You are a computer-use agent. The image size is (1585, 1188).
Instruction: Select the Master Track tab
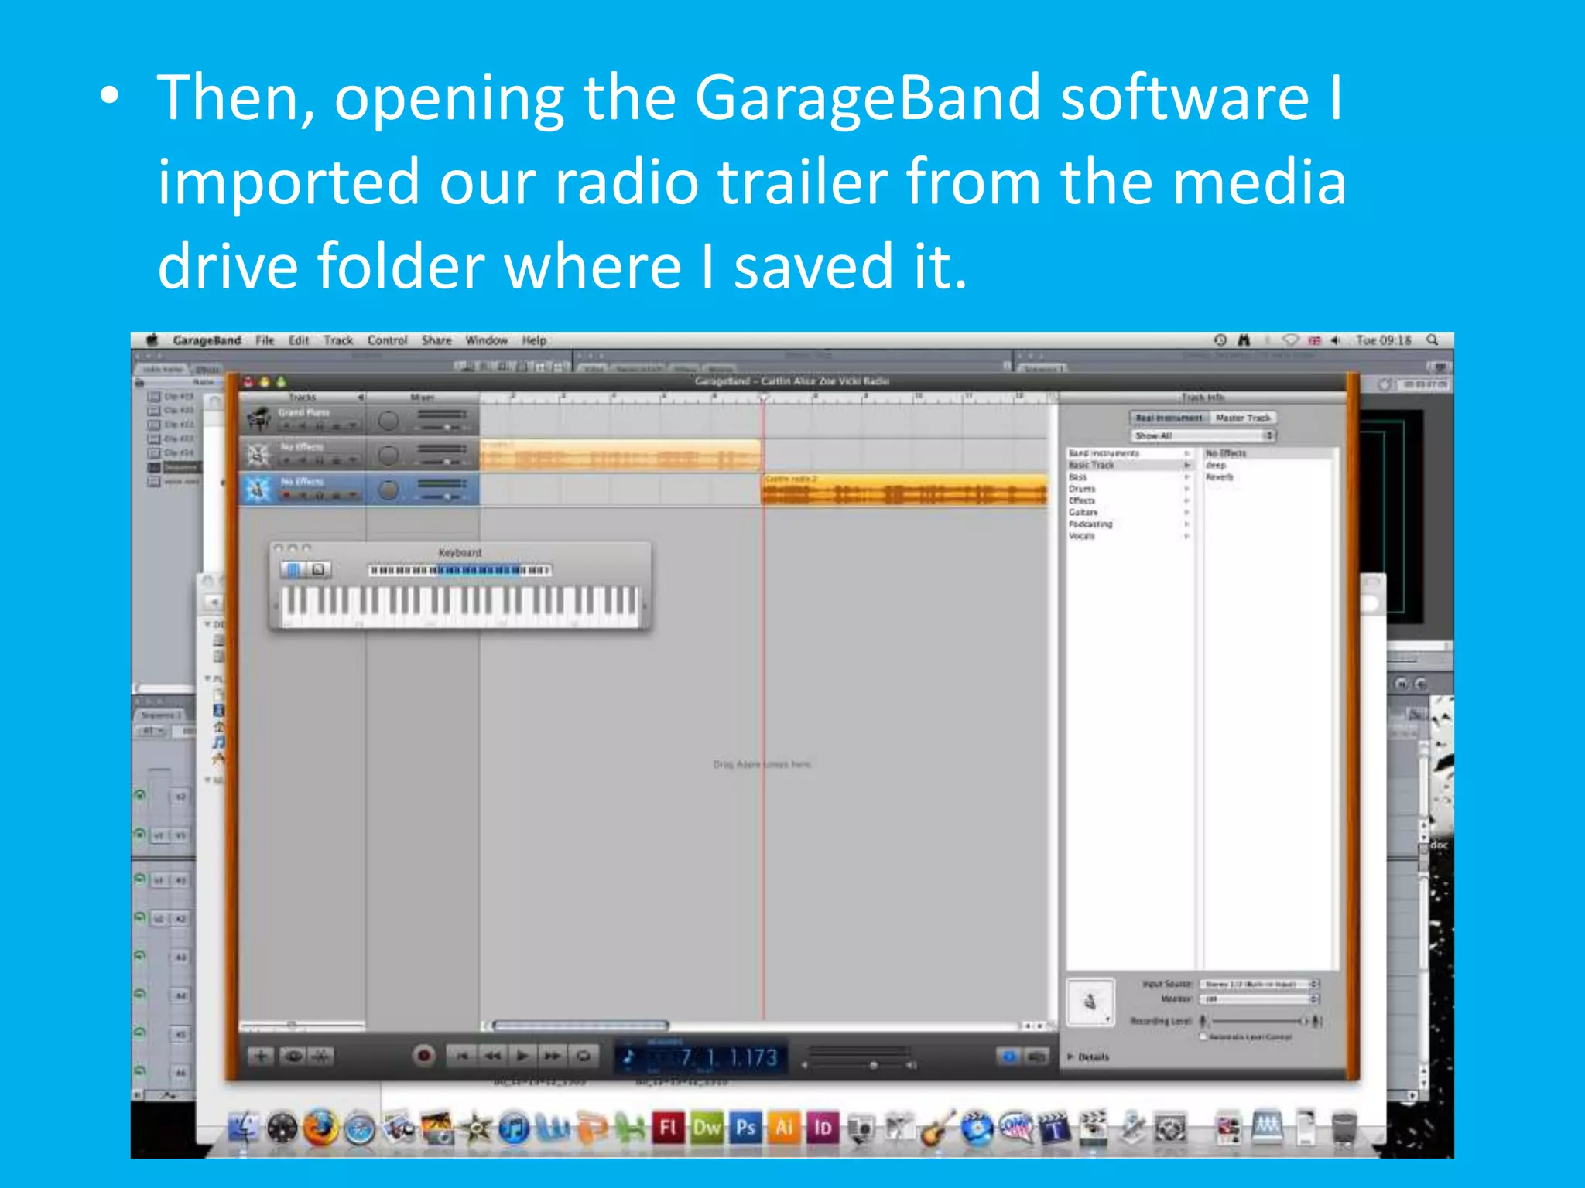1243,418
